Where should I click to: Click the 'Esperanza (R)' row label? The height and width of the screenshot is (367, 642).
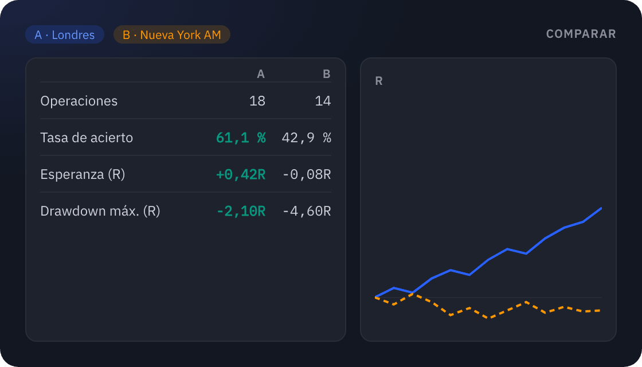tap(83, 174)
